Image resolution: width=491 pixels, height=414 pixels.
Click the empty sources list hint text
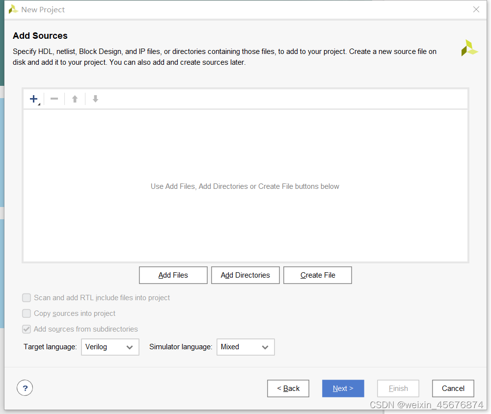click(x=245, y=186)
